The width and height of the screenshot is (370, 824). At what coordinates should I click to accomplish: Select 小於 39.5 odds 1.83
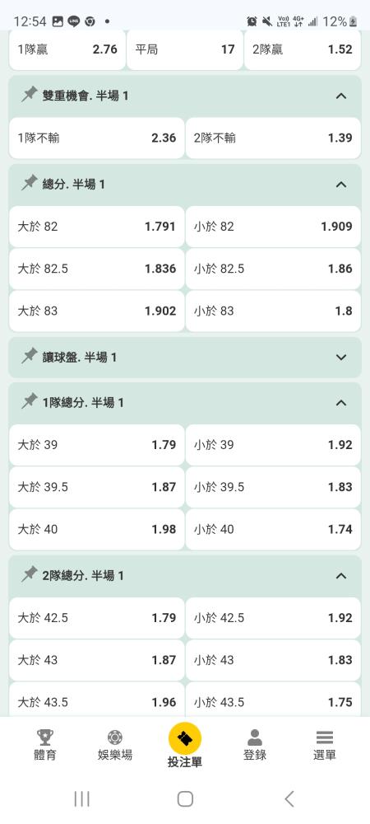[273, 487]
